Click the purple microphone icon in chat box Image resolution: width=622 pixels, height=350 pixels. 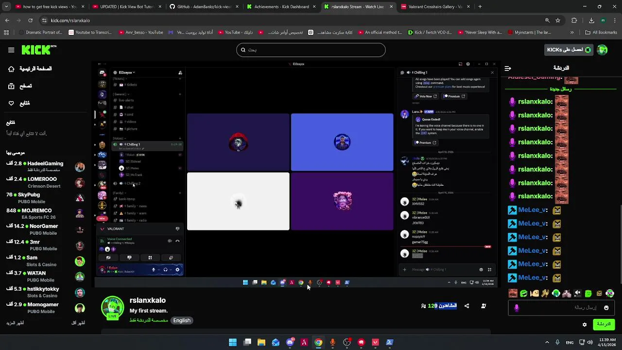(517, 308)
